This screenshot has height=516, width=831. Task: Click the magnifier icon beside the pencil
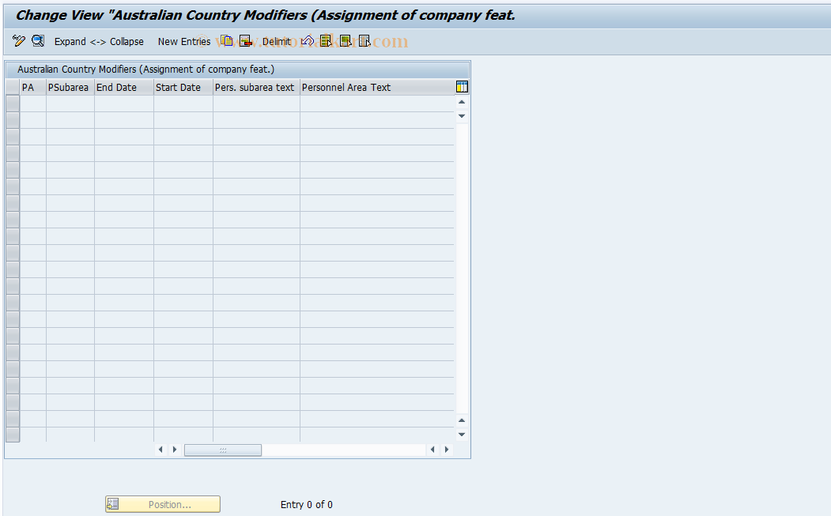pos(38,41)
